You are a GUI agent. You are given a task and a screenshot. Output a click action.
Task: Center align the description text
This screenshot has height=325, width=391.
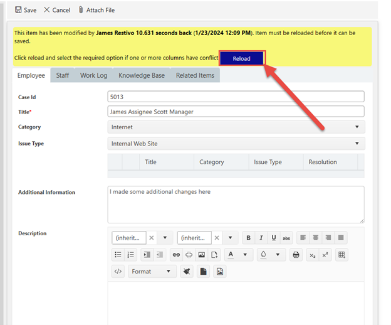click(315, 238)
